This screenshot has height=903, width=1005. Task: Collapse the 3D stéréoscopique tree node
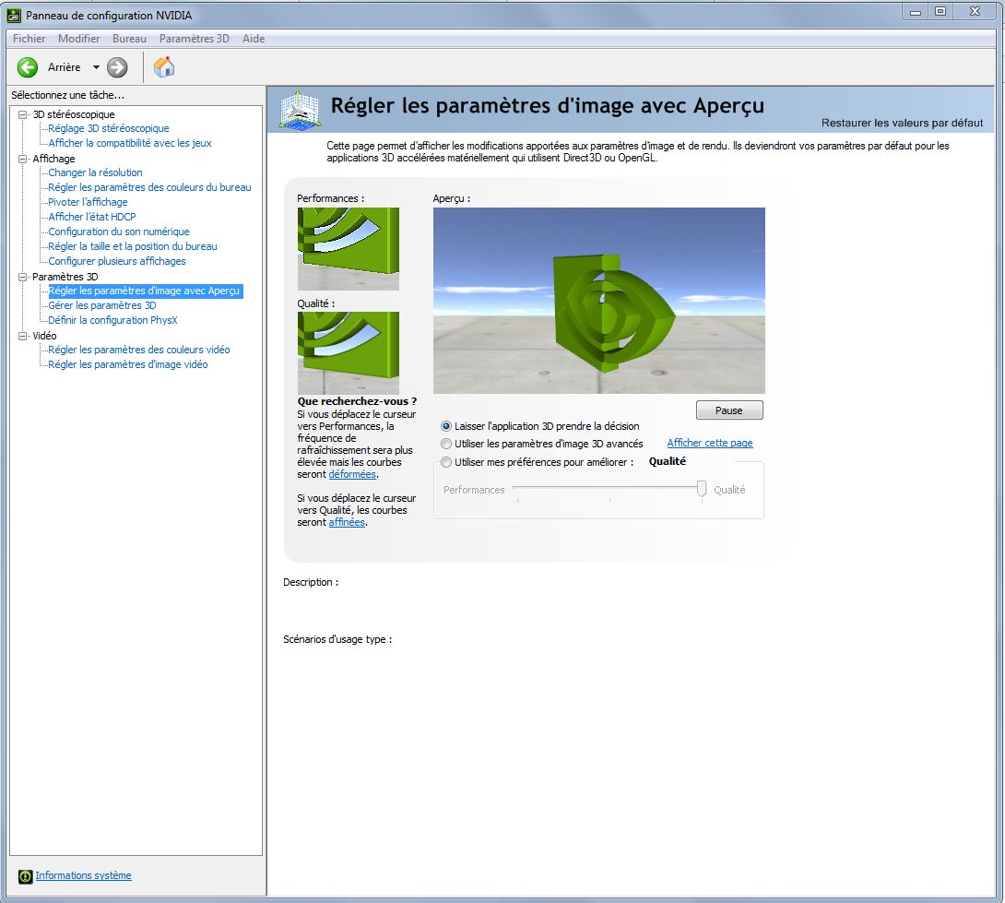tap(22, 114)
